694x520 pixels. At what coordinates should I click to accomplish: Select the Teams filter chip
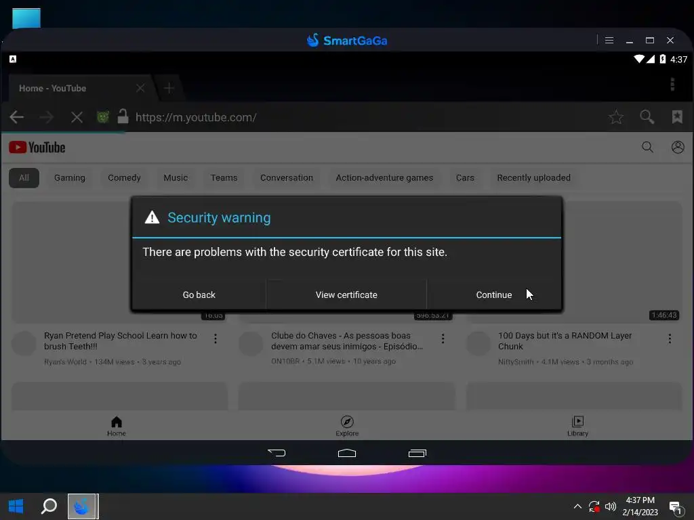[x=224, y=178]
